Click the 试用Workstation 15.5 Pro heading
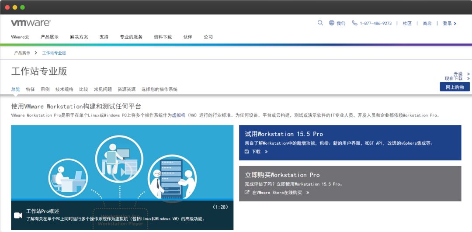This screenshot has height=232, width=472. 284,134
